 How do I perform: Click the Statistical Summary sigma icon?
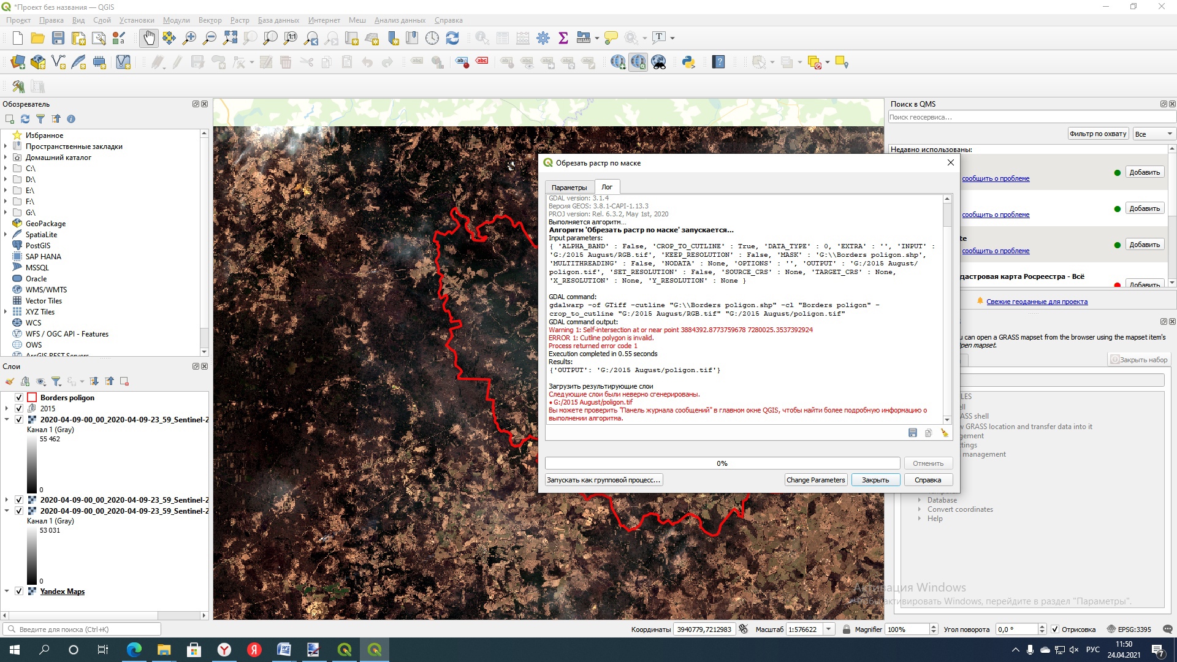563,38
